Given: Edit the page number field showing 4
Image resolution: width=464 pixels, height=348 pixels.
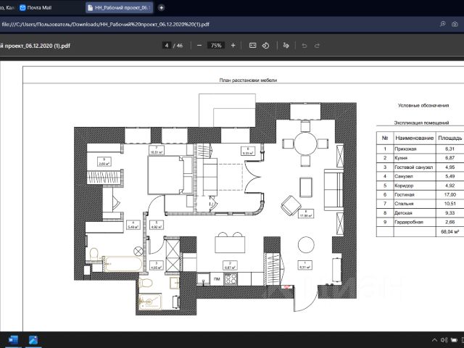Looking at the screenshot, I should click(x=167, y=45).
